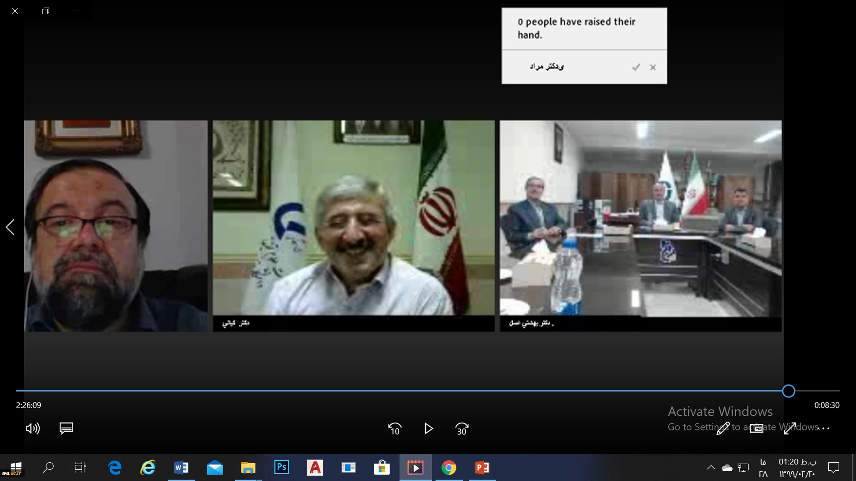Image resolution: width=856 pixels, height=481 pixels.
Task: Mute the player volume icon
Action: [x=33, y=429]
